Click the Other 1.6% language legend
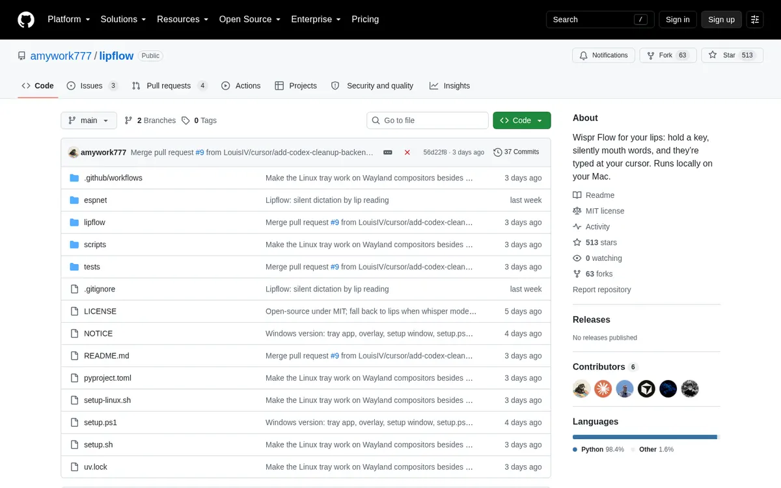This screenshot has height=488, width=781. click(652, 450)
